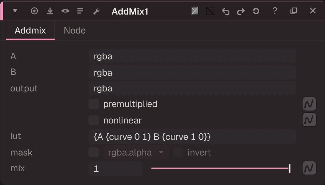
Task: Click the wrench edit knobs icon
Action: [96, 11]
